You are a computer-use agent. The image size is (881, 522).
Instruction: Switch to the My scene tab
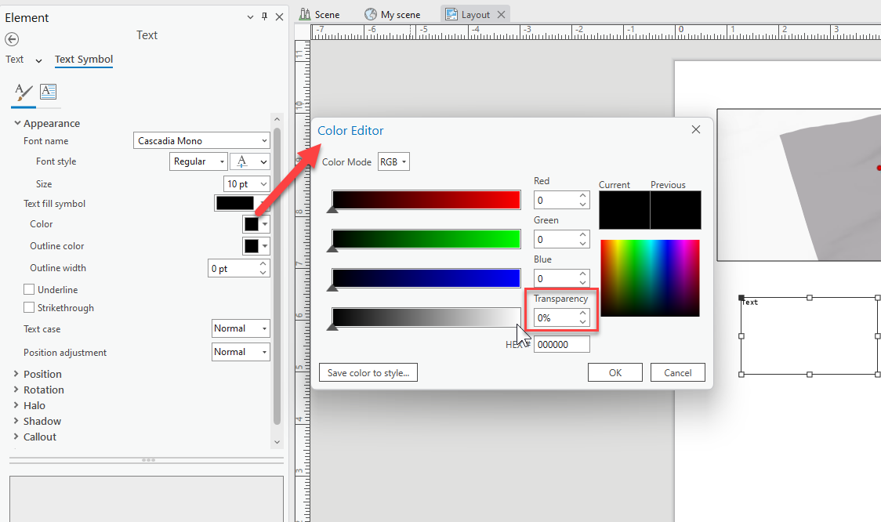[393, 13]
